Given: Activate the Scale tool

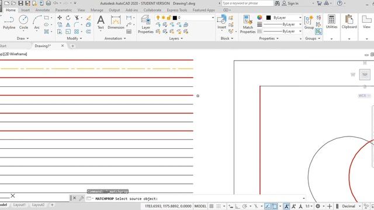Looking at the screenshot, I should pyautogui.click(x=68, y=32).
